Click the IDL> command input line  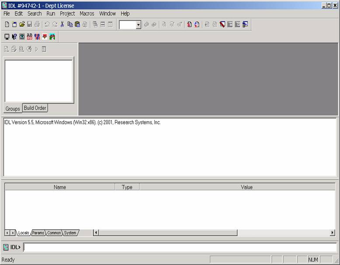[x=180, y=247]
